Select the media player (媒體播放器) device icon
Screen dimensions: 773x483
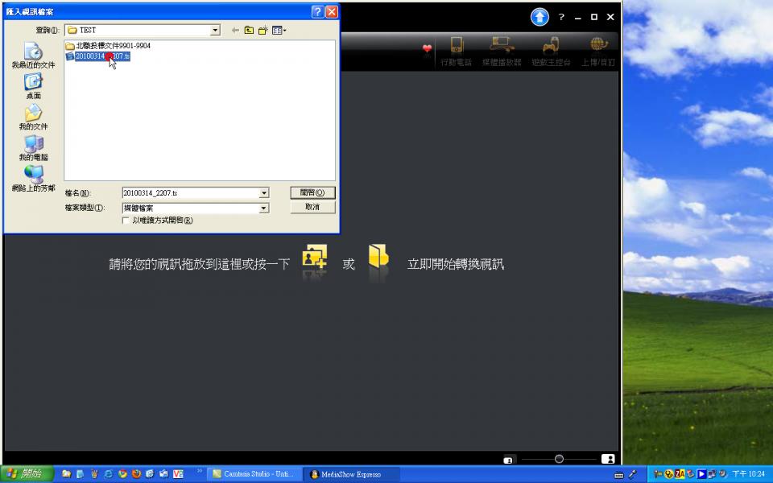click(502, 46)
